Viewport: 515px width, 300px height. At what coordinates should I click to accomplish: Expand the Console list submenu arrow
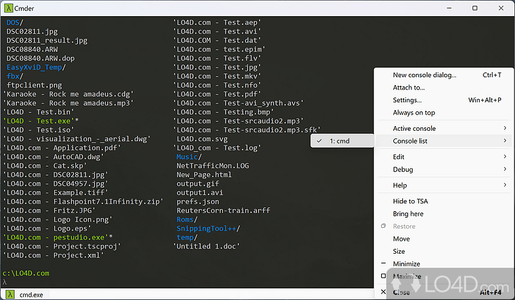505,140
